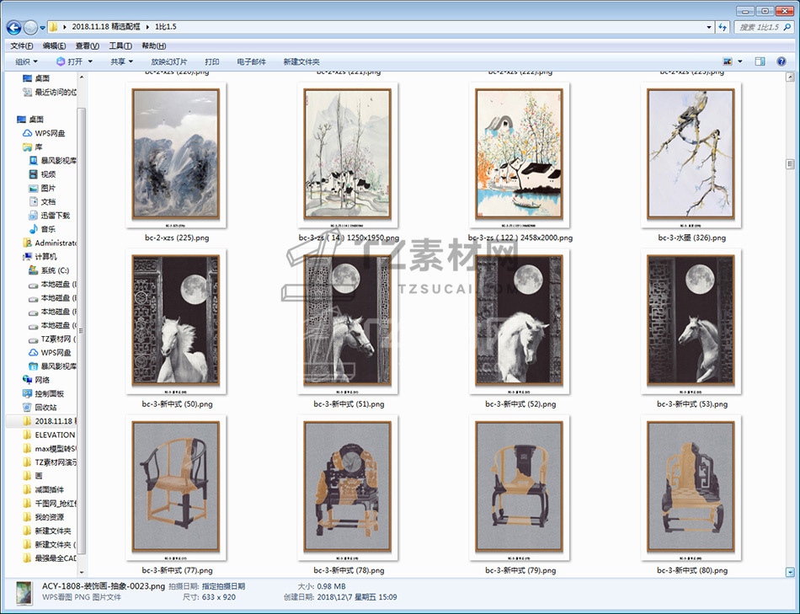
Task: Toggle the preview pane button
Action: [760, 61]
